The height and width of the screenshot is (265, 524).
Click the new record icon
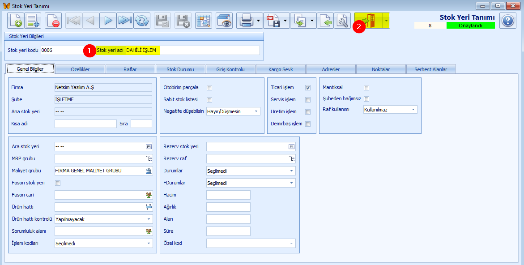tap(15, 21)
